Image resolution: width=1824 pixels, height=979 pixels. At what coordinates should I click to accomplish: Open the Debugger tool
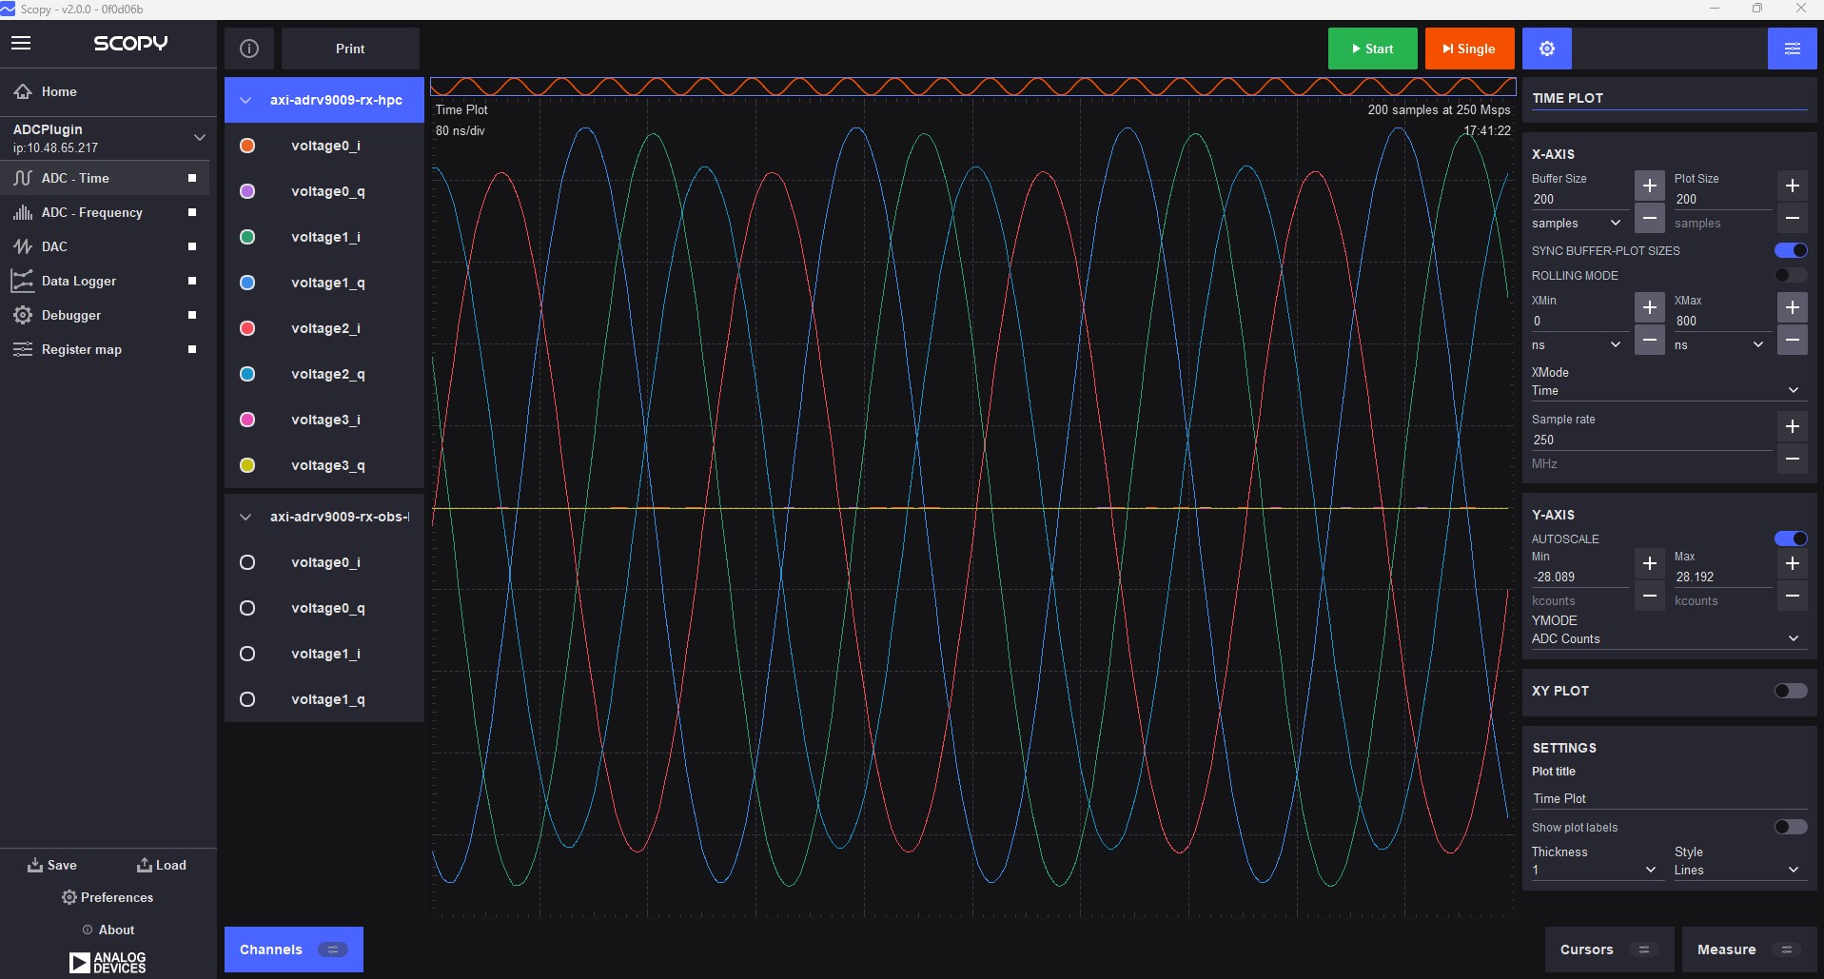click(70, 315)
